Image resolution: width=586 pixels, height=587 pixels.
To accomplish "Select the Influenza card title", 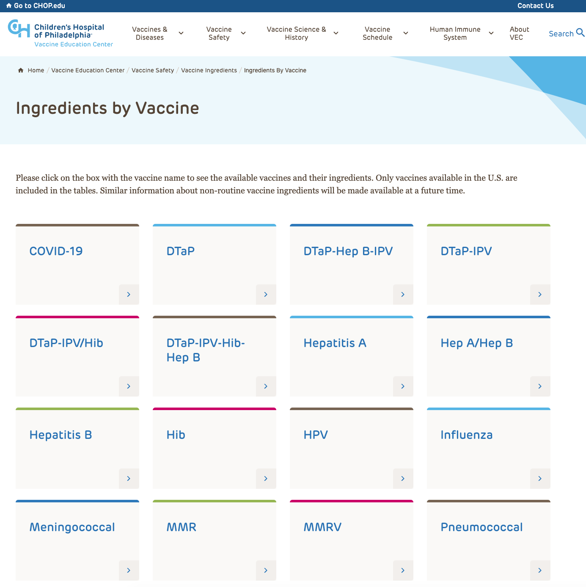I will point(467,435).
